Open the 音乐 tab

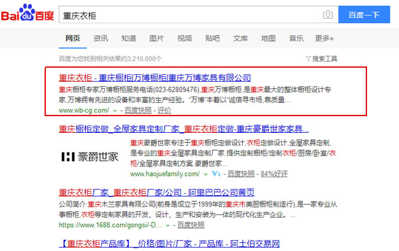click(x=297, y=39)
